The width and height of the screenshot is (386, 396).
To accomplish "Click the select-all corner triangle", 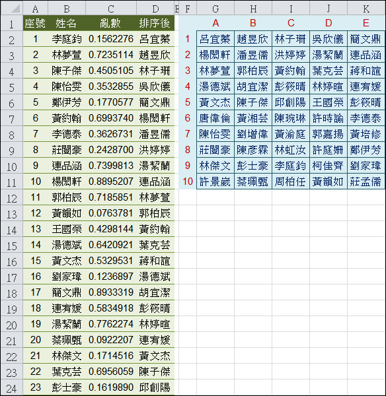I will [16, 9].
